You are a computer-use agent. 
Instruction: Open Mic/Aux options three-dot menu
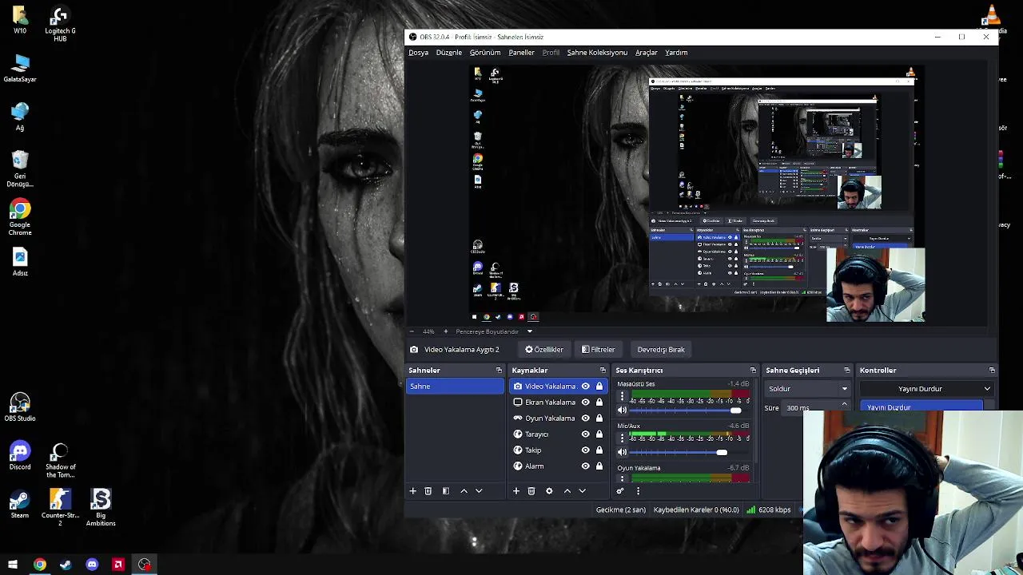(x=622, y=438)
